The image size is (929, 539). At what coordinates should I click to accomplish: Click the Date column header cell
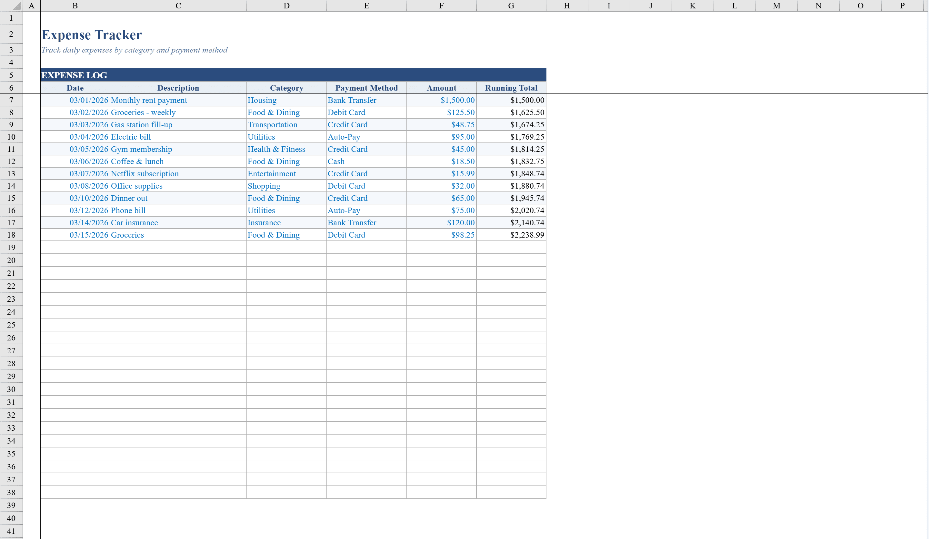pos(75,88)
